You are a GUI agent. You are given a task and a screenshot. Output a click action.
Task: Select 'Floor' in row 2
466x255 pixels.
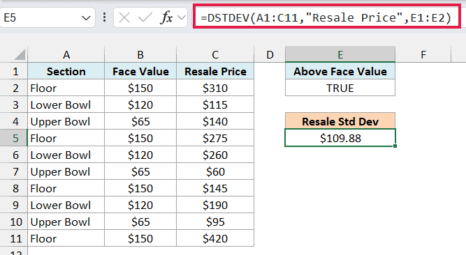pyautogui.click(x=66, y=88)
